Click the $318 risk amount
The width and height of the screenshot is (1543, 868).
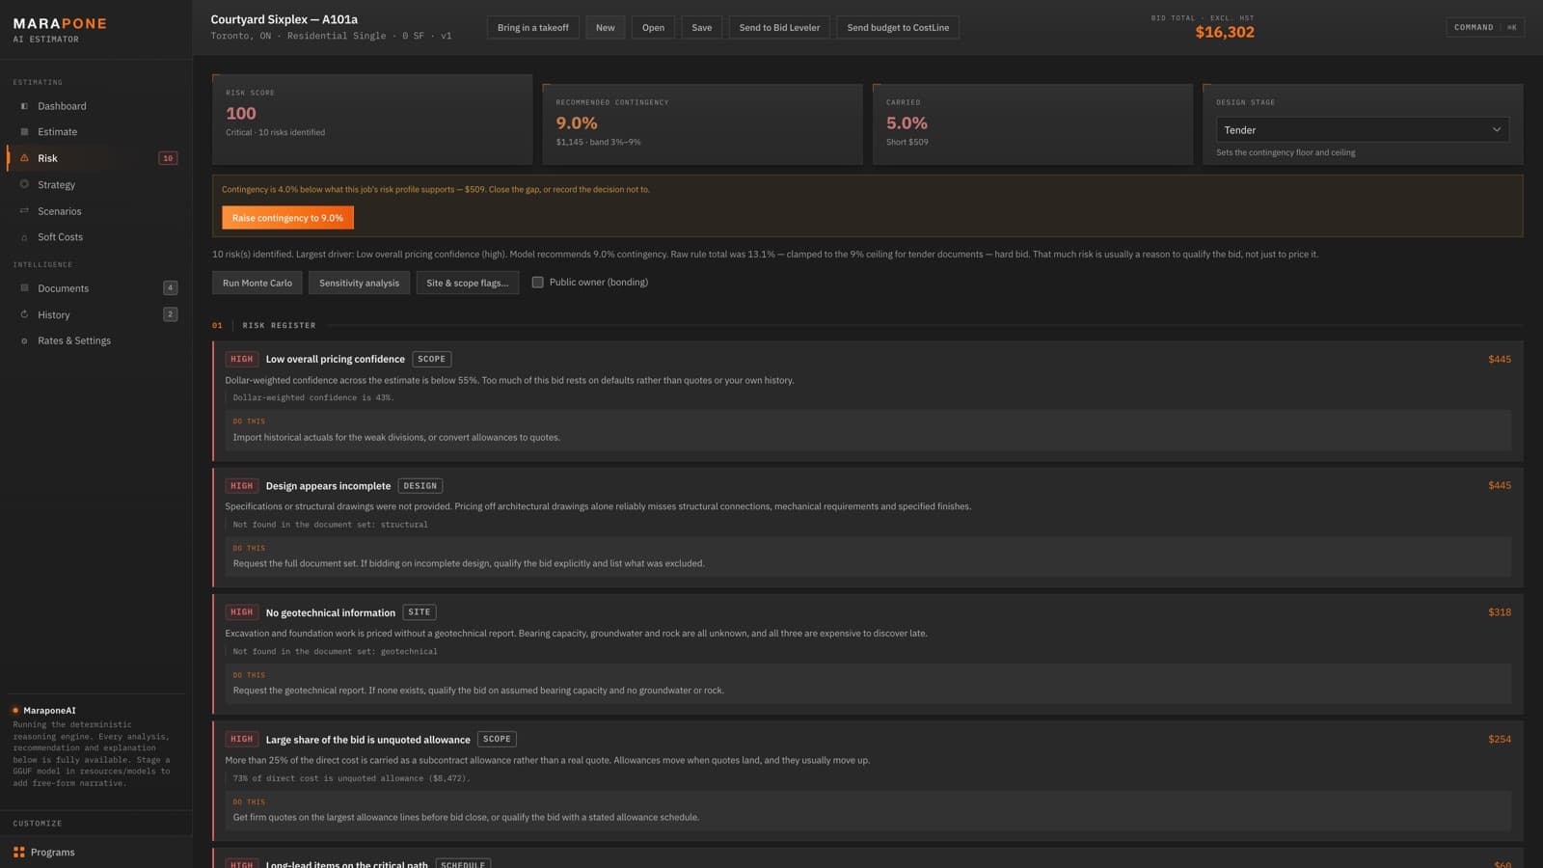(1500, 612)
